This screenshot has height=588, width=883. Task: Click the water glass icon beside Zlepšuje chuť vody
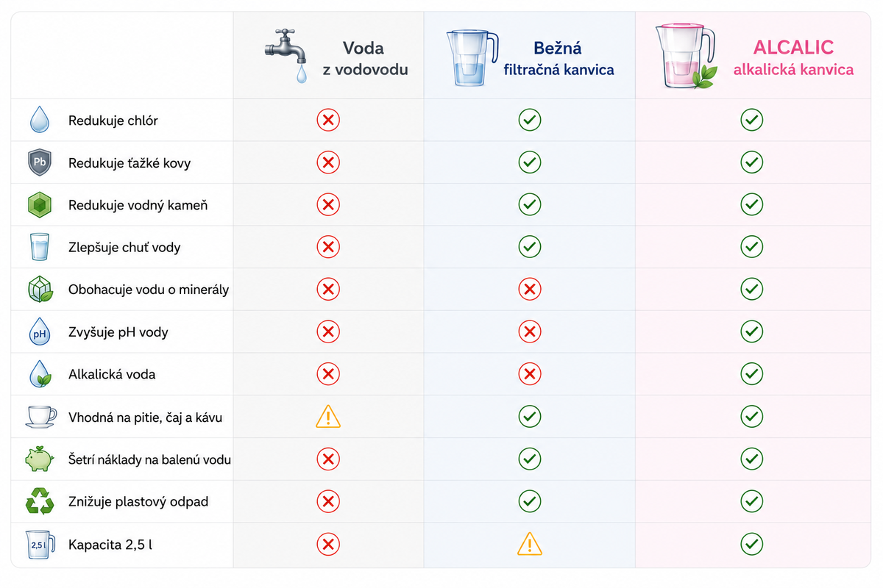point(39,247)
